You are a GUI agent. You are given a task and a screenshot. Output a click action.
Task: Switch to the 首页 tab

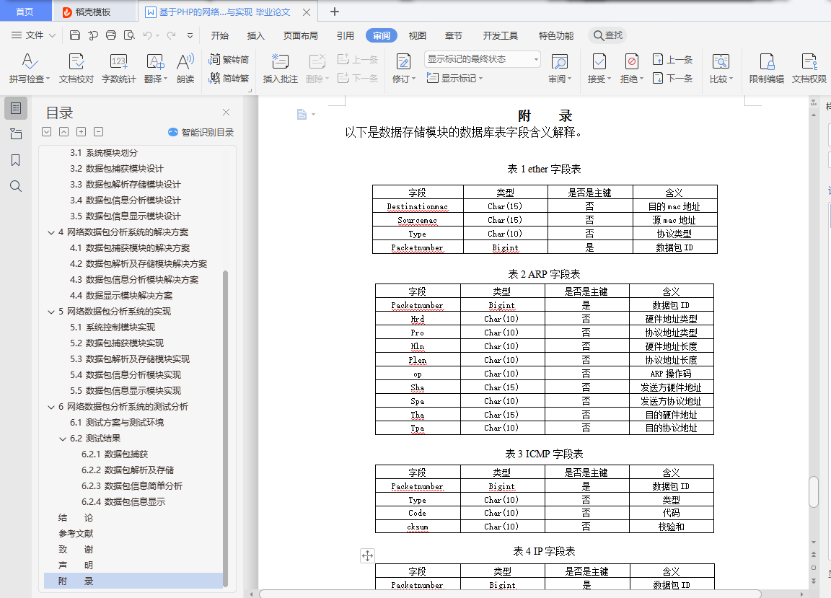tap(25, 11)
